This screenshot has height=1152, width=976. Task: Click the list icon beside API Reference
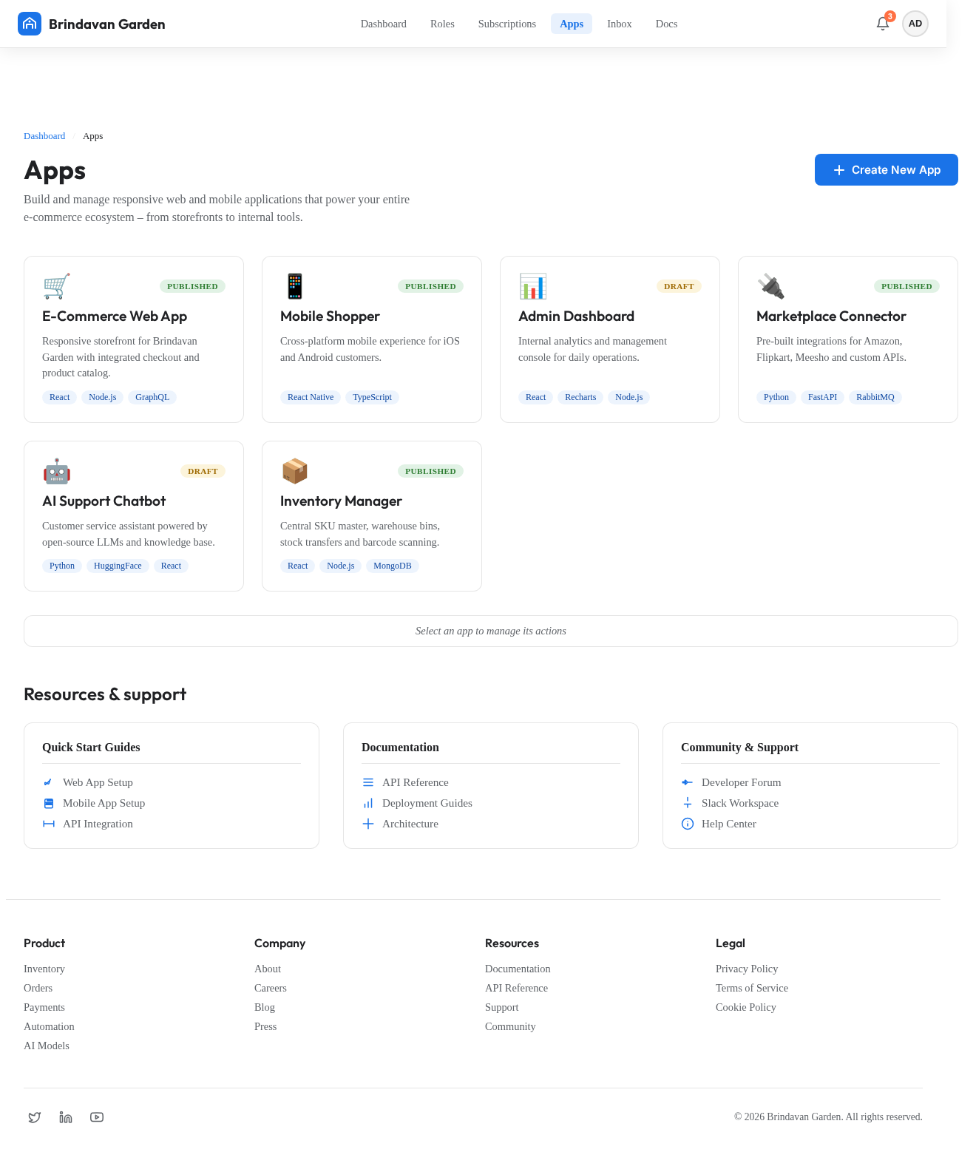point(368,782)
